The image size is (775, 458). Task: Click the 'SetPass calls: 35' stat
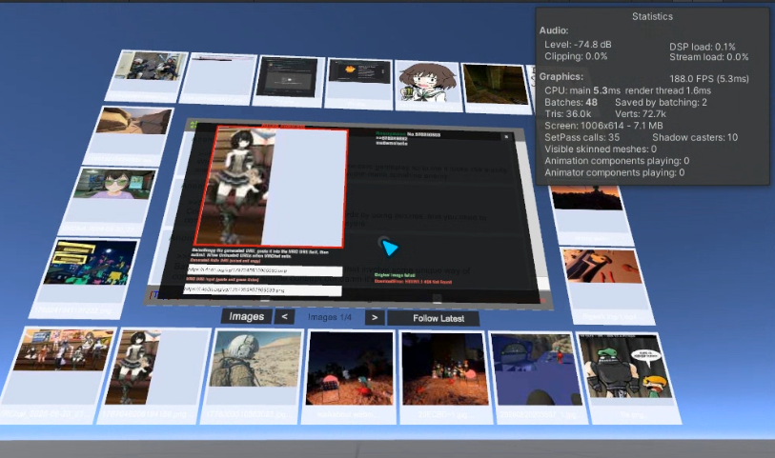pyautogui.click(x=581, y=138)
